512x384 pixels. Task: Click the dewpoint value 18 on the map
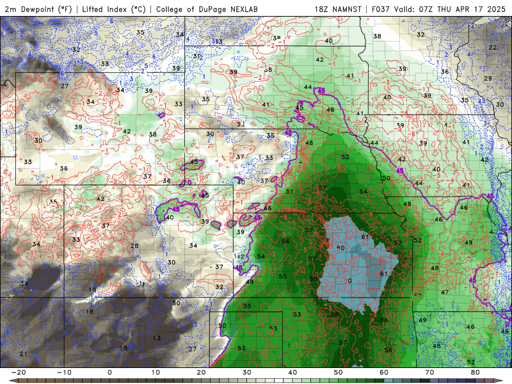(90, 312)
